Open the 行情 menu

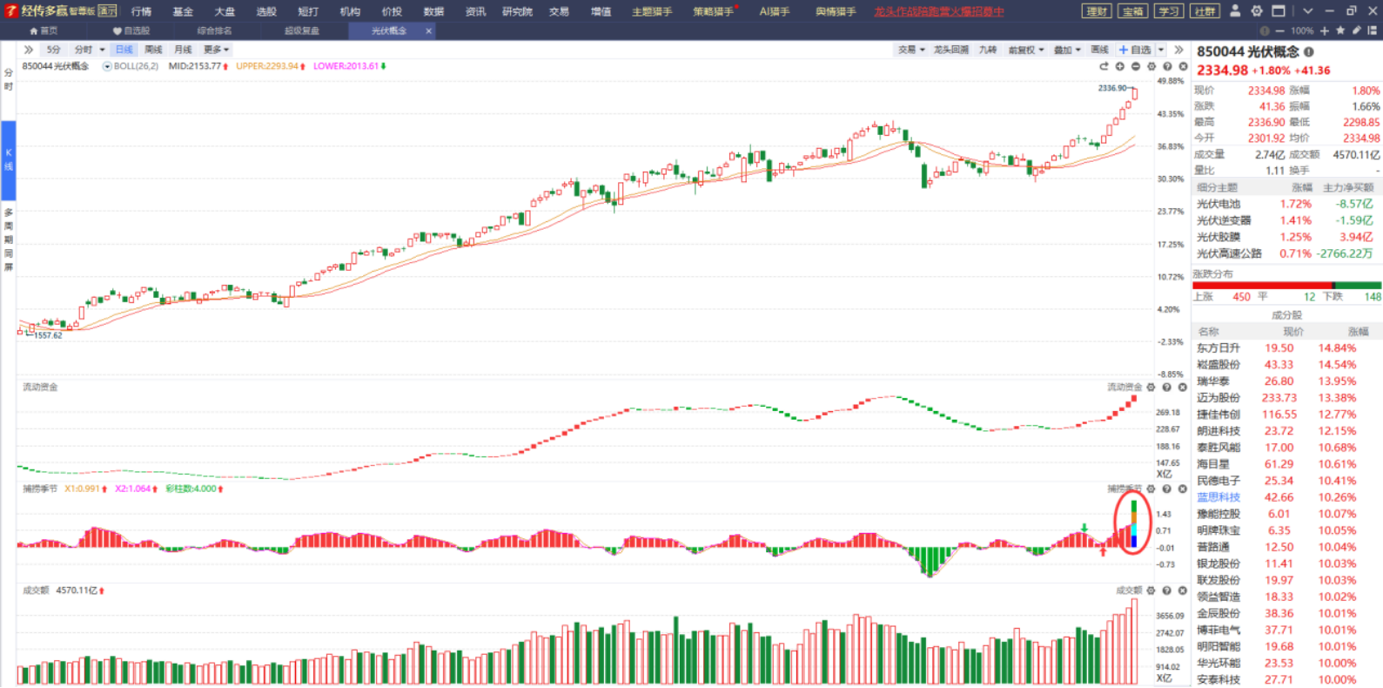(141, 11)
